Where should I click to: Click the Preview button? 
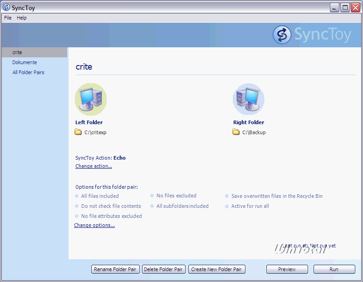(x=287, y=269)
